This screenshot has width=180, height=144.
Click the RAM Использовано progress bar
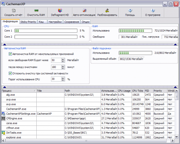click(135, 31)
